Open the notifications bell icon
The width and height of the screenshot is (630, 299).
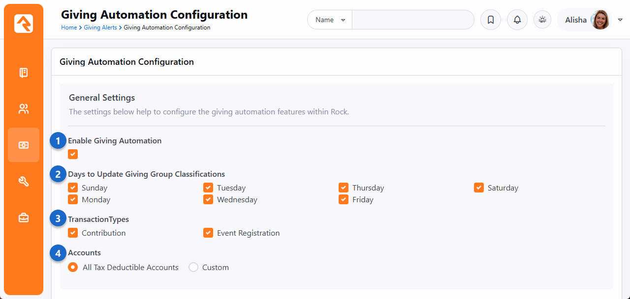[517, 20]
